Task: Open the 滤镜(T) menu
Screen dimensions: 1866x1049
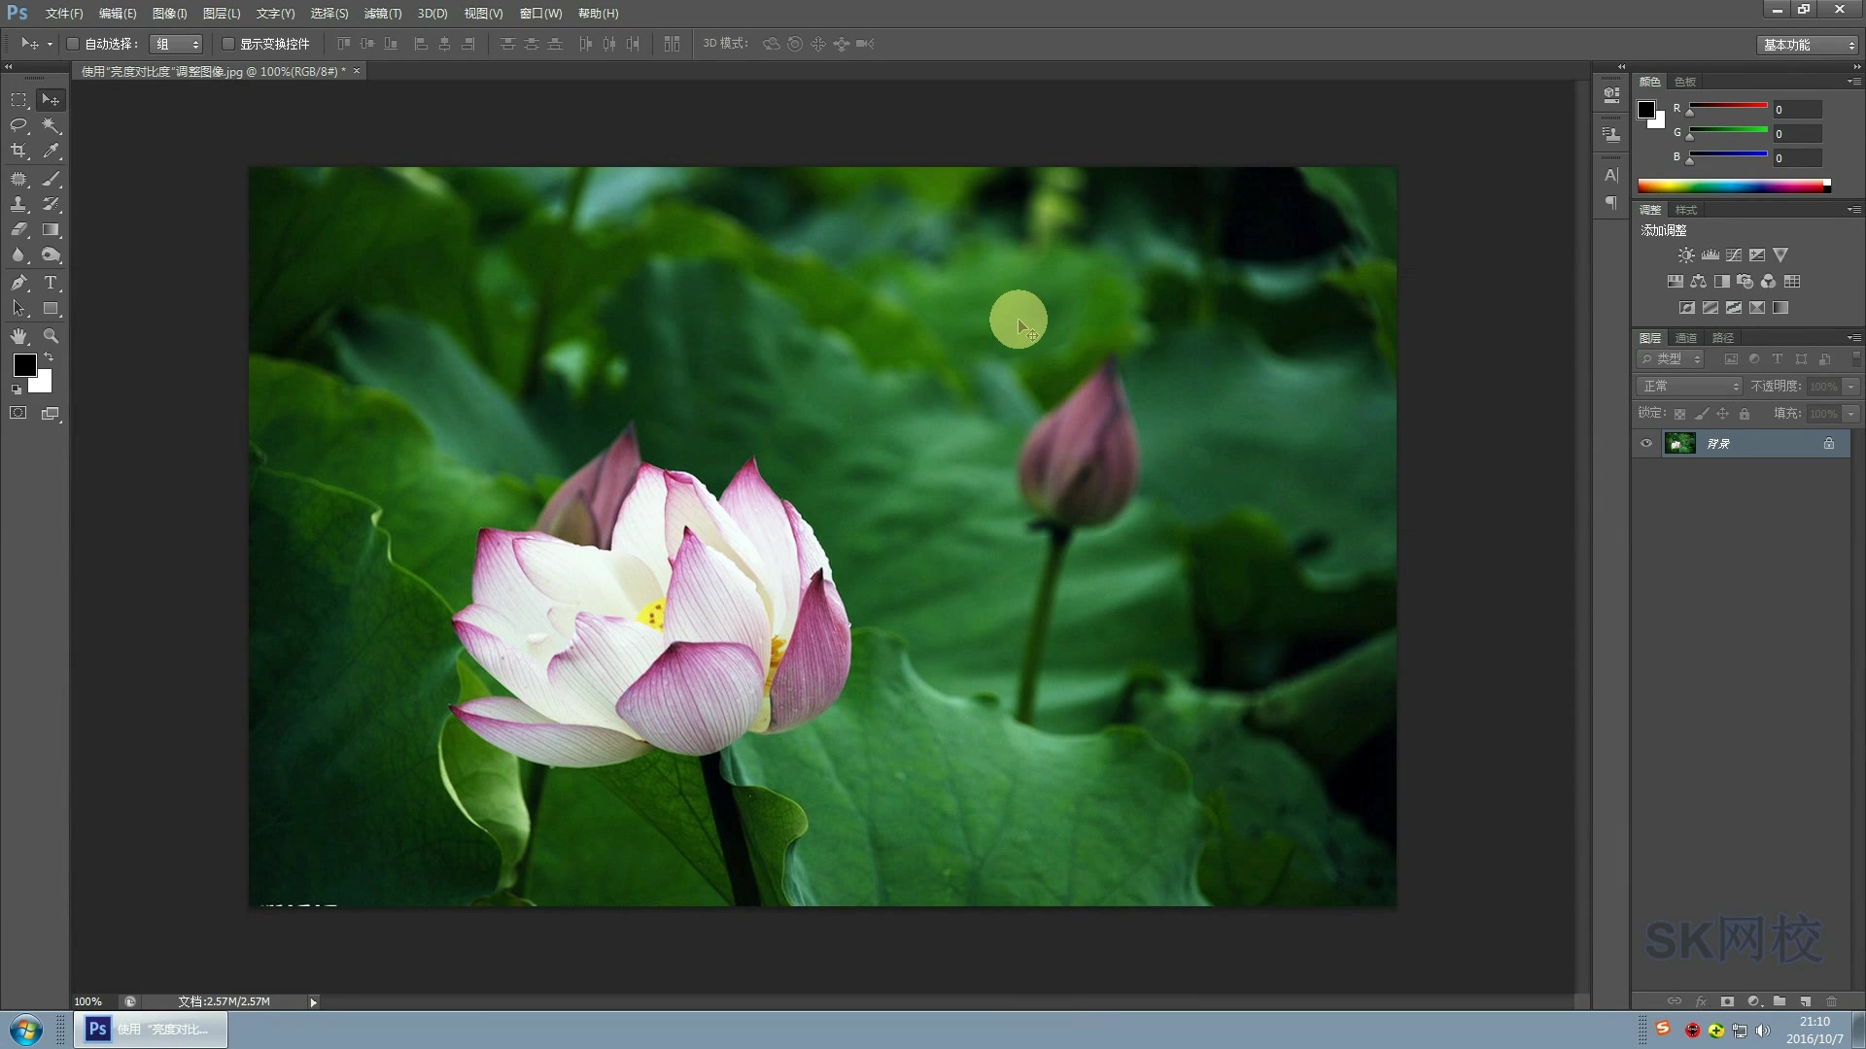Action: click(x=382, y=14)
